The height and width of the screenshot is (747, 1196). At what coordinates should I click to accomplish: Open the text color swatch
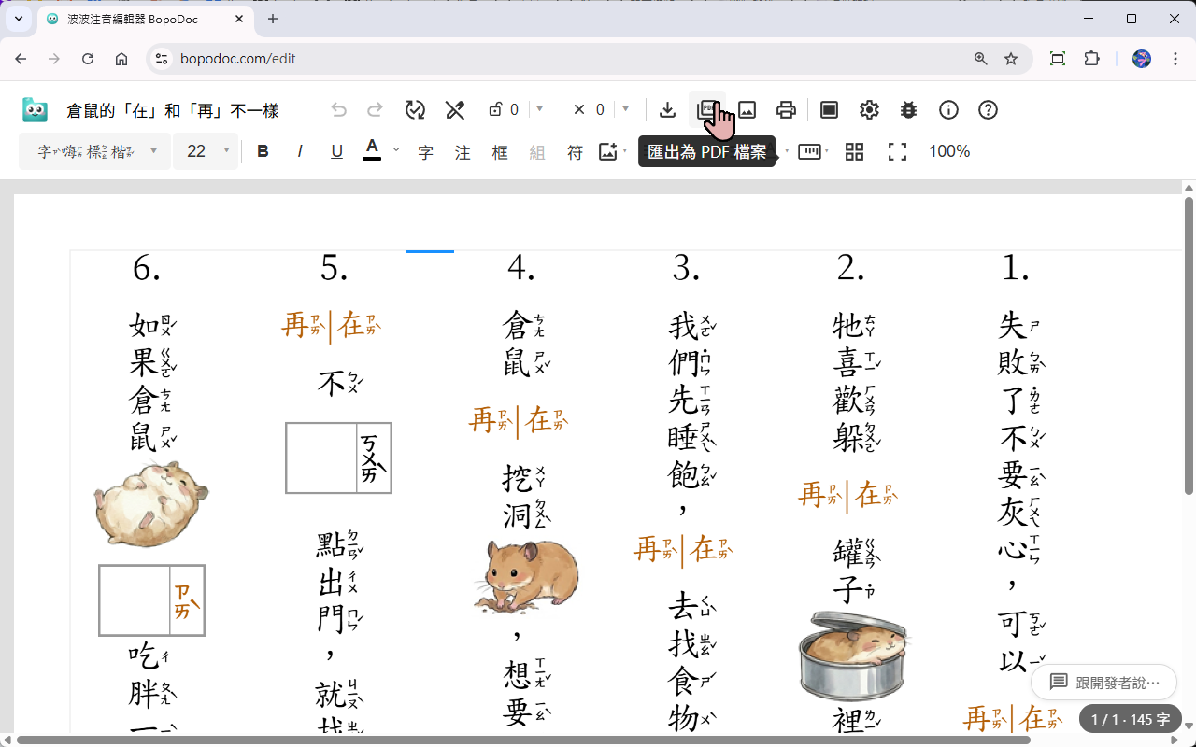372,151
